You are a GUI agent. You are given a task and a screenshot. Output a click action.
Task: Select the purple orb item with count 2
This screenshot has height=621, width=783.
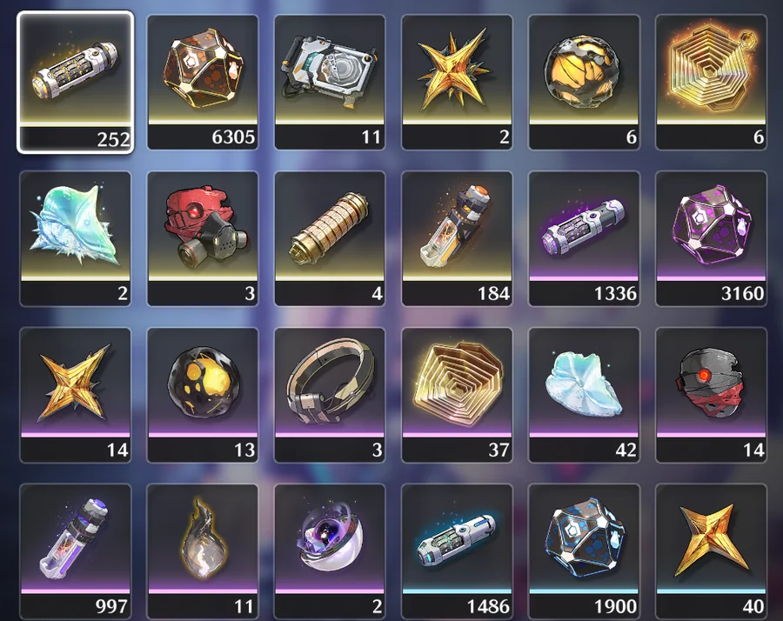pos(330,551)
